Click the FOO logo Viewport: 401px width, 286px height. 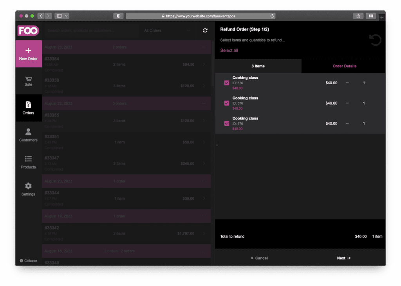point(28,31)
